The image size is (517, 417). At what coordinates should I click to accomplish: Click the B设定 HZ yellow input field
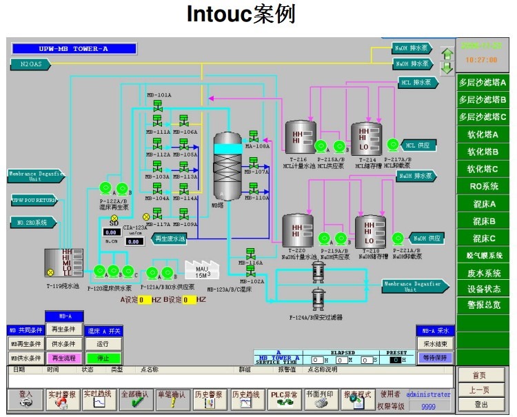point(190,300)
